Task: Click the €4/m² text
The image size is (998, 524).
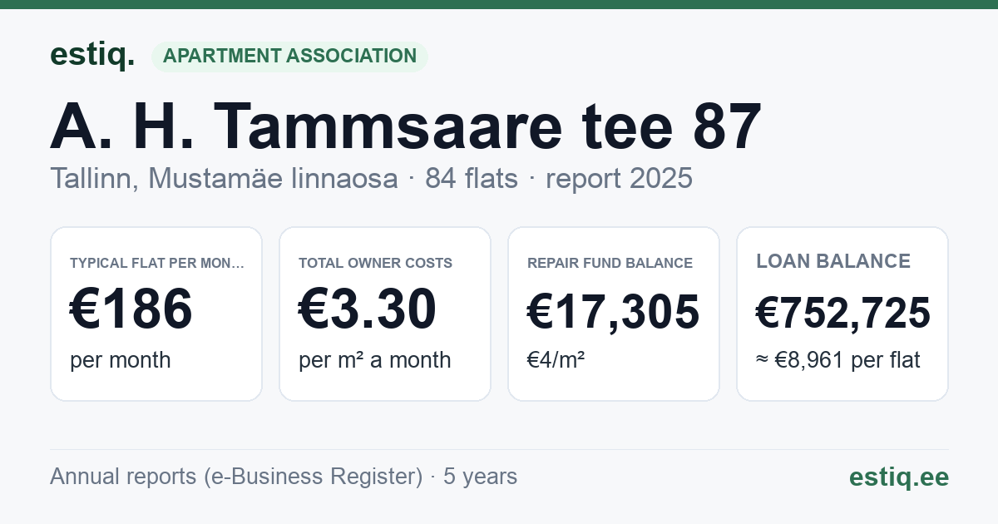Action: (x=556, y=360)
